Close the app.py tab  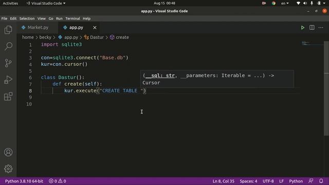coord(95,27)
